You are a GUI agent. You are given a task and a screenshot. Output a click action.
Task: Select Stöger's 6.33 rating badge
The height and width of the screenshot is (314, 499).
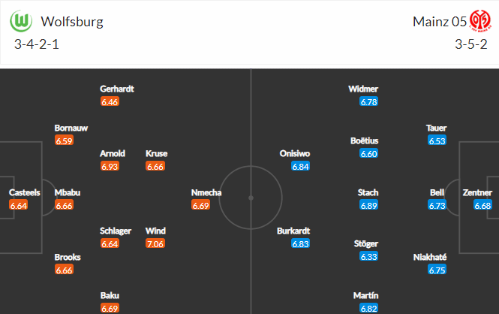pyautogui.click(x=369, y=256)
